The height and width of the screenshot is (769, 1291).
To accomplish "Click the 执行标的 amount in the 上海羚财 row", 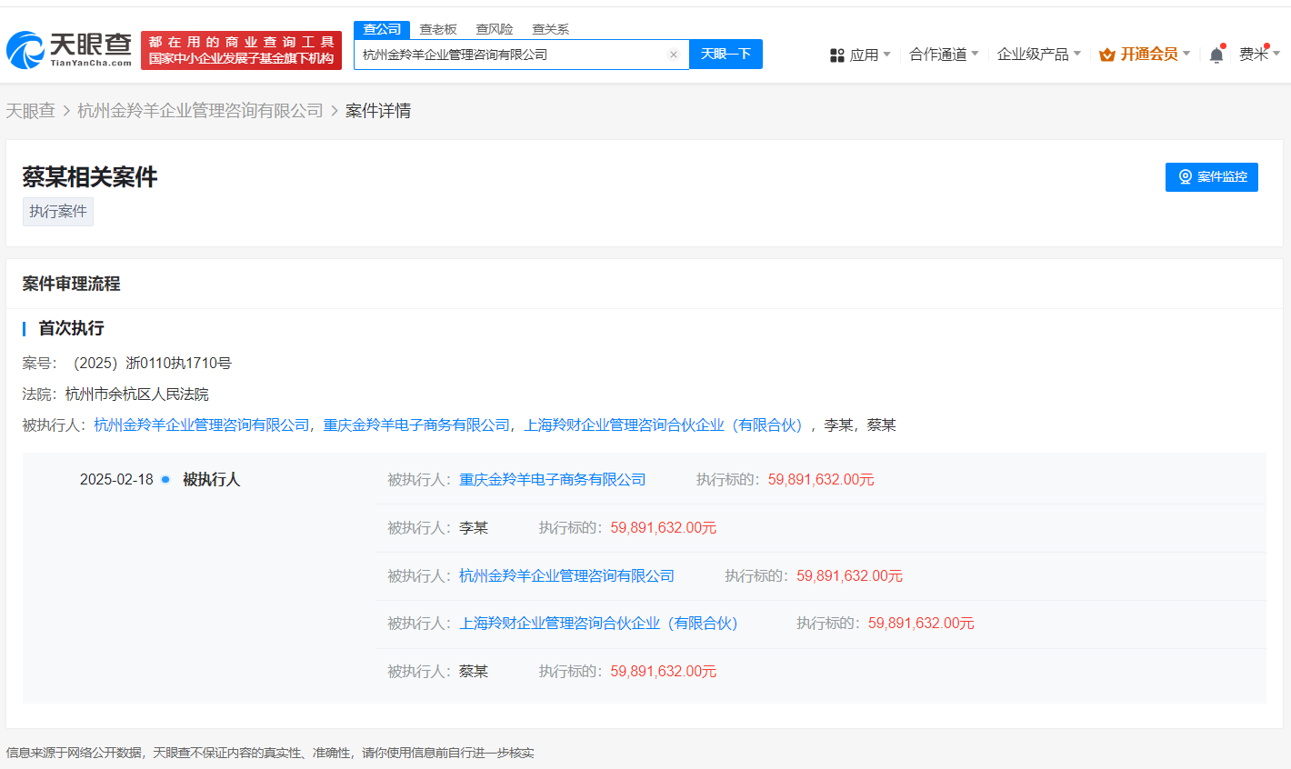I will tap(921, 624).
